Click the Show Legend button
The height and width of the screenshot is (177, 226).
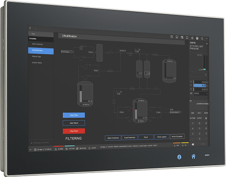[x=162, y=137]
